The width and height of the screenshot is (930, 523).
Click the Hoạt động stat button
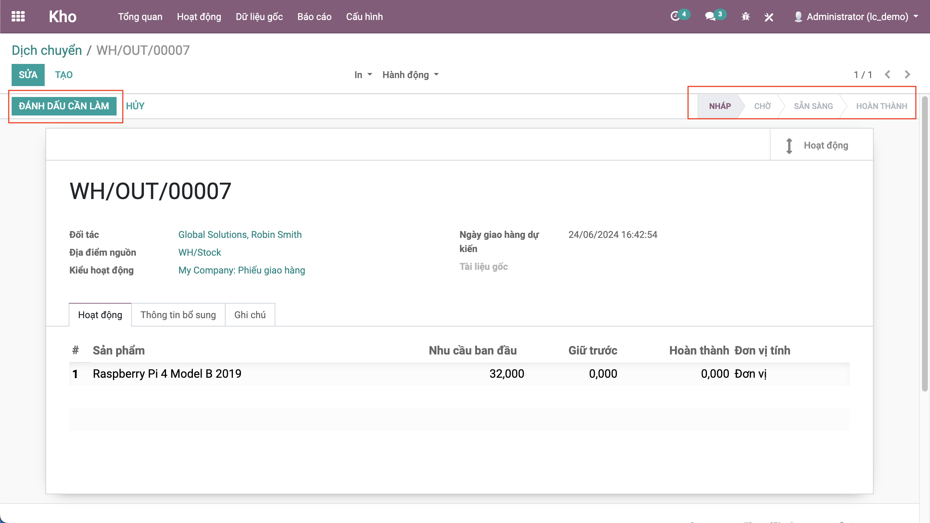pos(821,145)
